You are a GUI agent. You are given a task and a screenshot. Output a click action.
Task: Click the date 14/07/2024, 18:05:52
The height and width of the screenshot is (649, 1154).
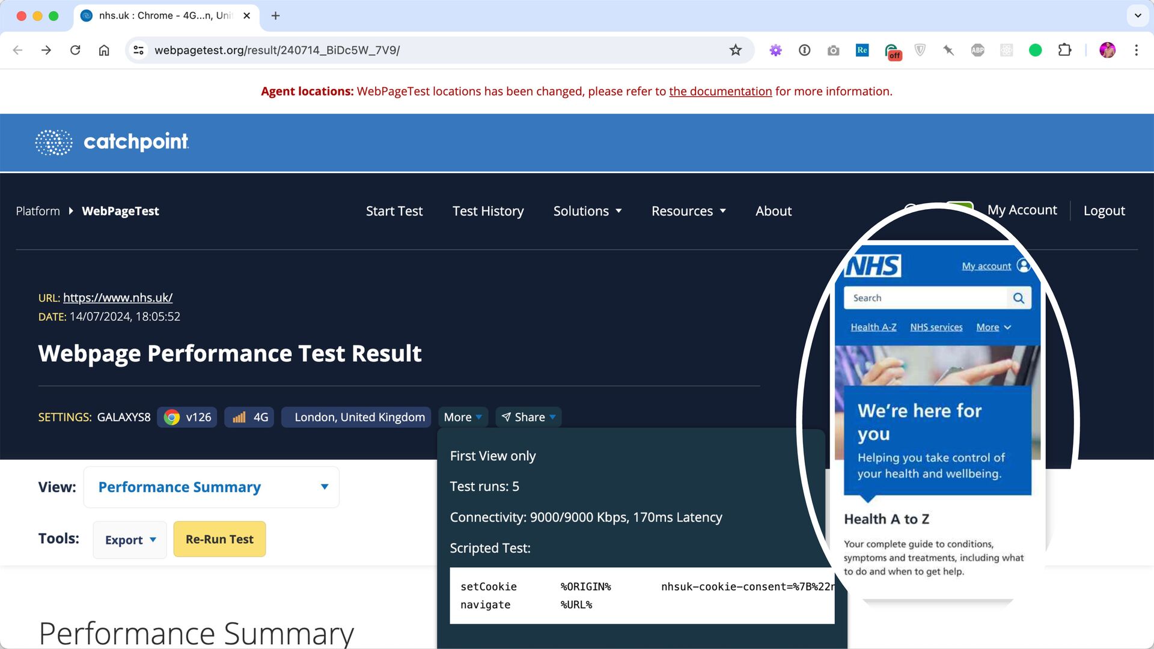(124, 317)
